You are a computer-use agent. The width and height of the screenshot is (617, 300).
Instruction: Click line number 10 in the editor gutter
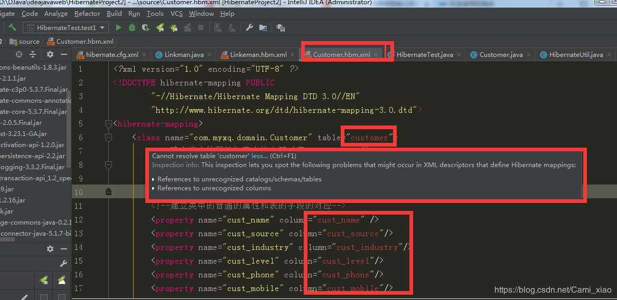click(x=78, y=192)
